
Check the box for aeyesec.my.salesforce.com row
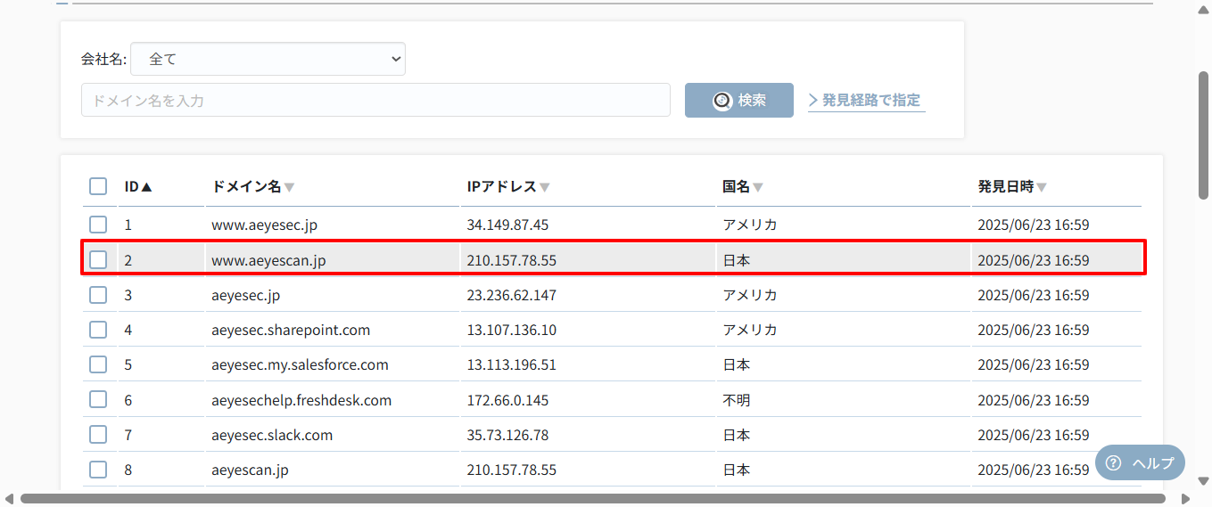click(x=98, y=364)
